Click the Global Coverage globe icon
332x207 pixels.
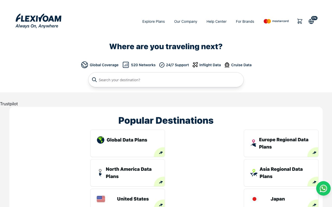click(x=85, y=65)
